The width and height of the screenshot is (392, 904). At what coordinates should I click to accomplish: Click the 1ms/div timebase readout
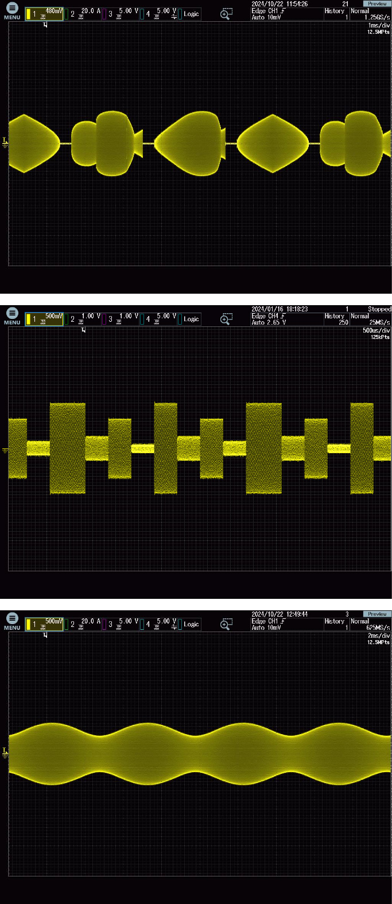pyautogui.click(x=379, y=26)
